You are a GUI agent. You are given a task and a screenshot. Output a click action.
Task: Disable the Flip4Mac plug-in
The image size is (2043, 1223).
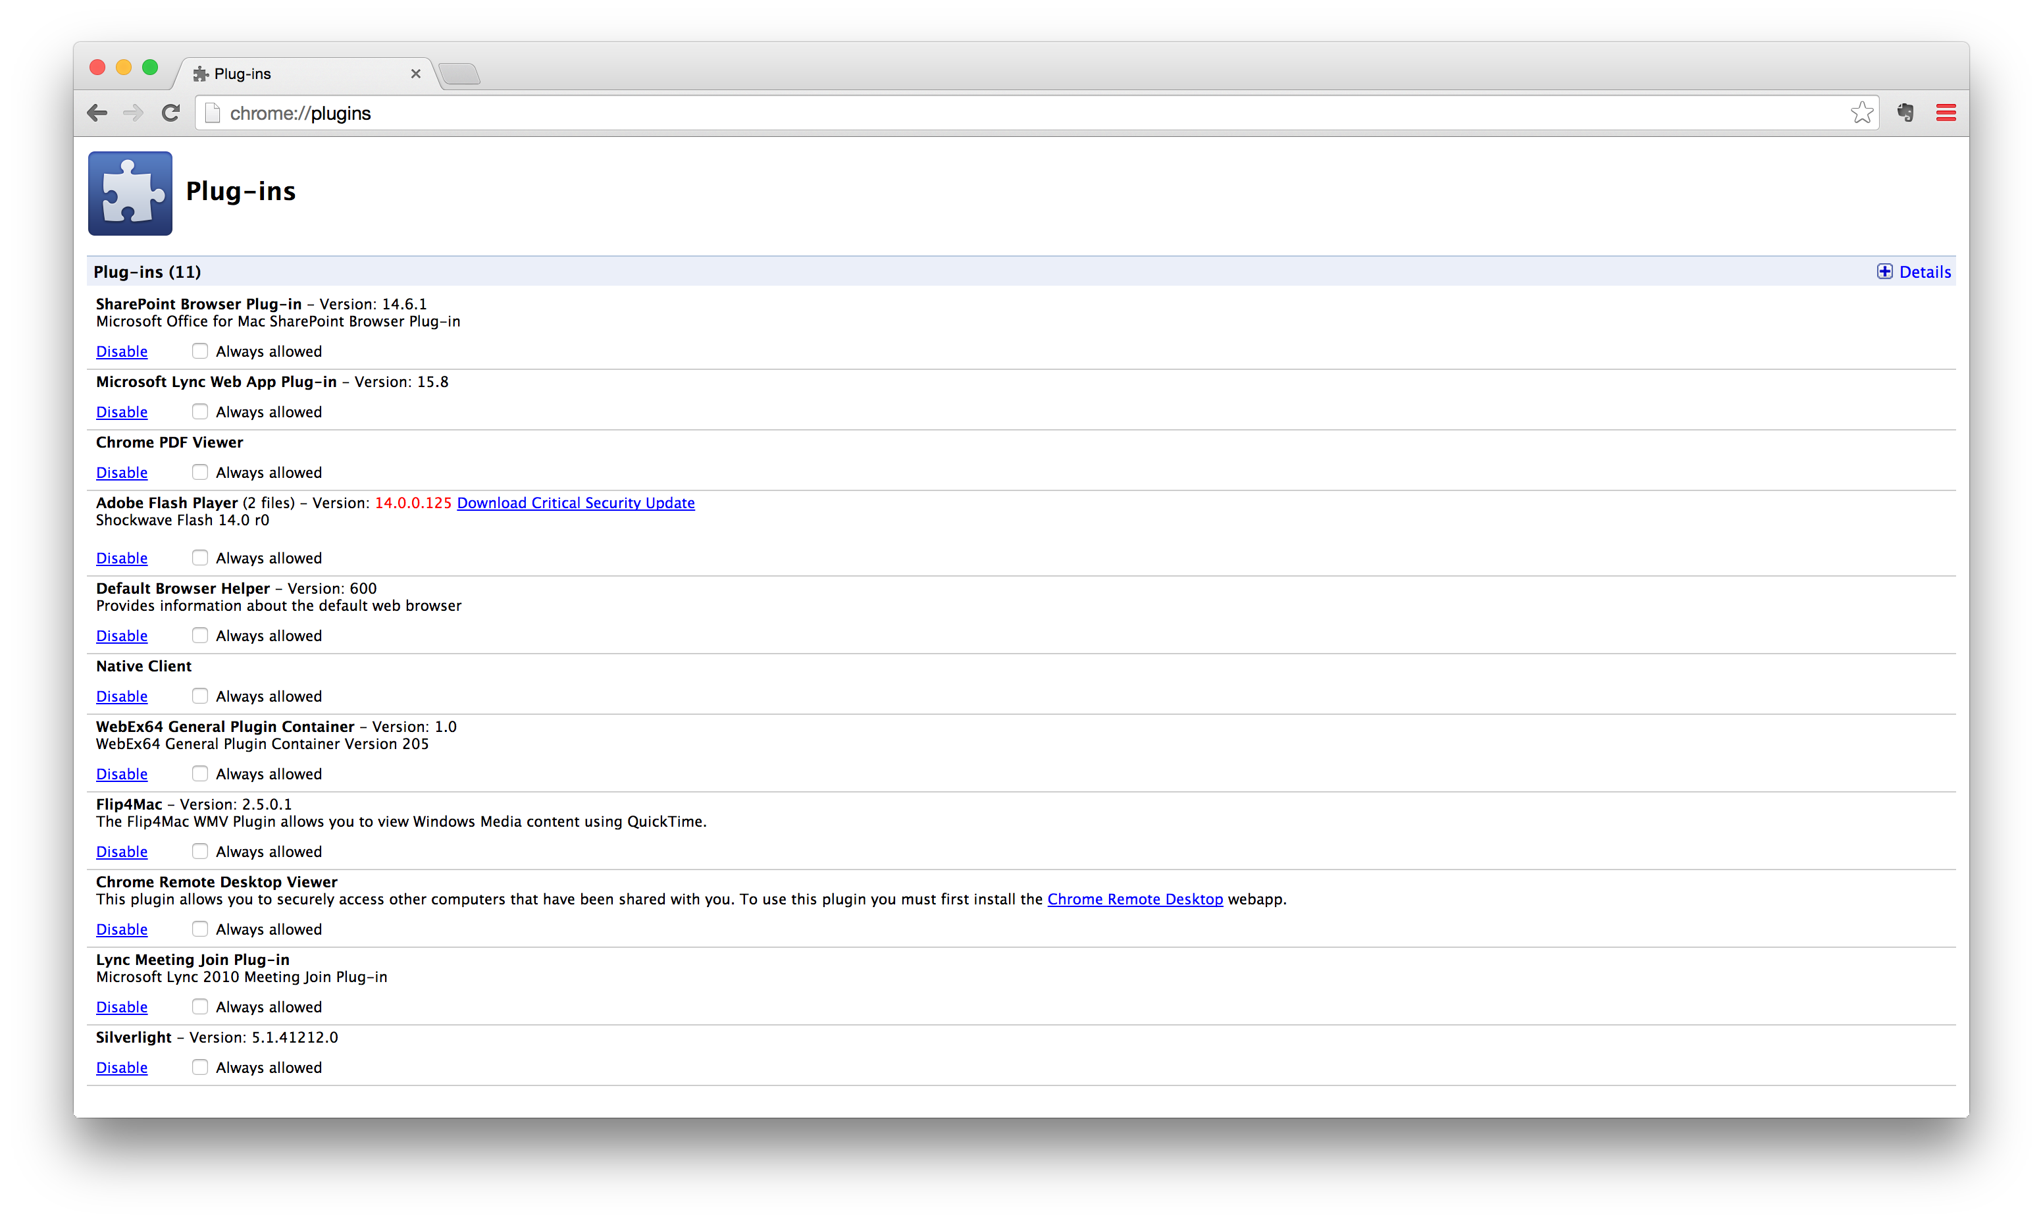(x=120, y=850)
